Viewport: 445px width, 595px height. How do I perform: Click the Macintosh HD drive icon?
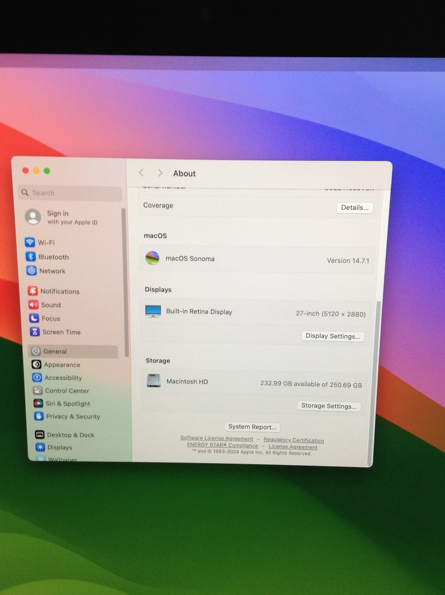153,380
